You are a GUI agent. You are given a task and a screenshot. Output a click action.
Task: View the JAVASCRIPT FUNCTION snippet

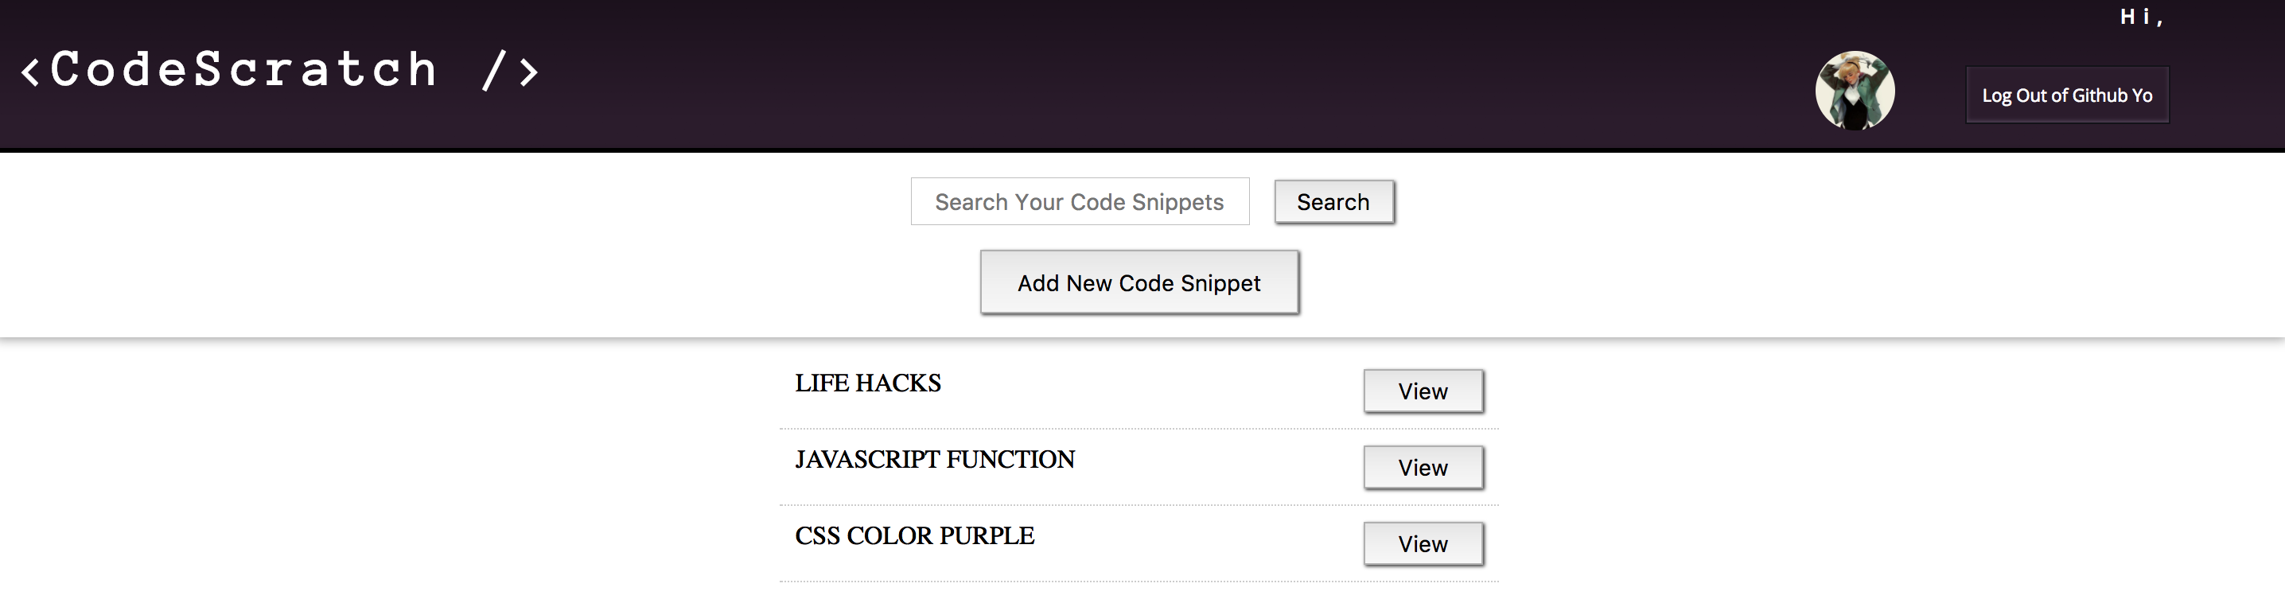pyautogui.click(x=1422, y=467)
